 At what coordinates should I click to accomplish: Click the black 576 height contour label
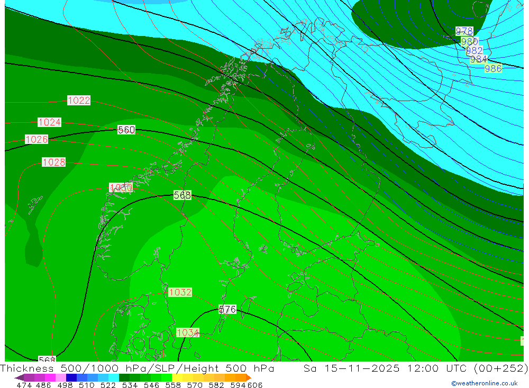click(227, 309)
